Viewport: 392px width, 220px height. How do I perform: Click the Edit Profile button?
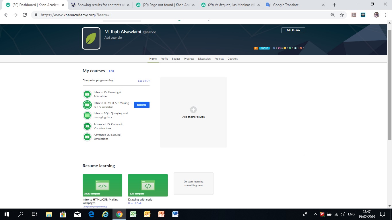click(x=293, y=30)
